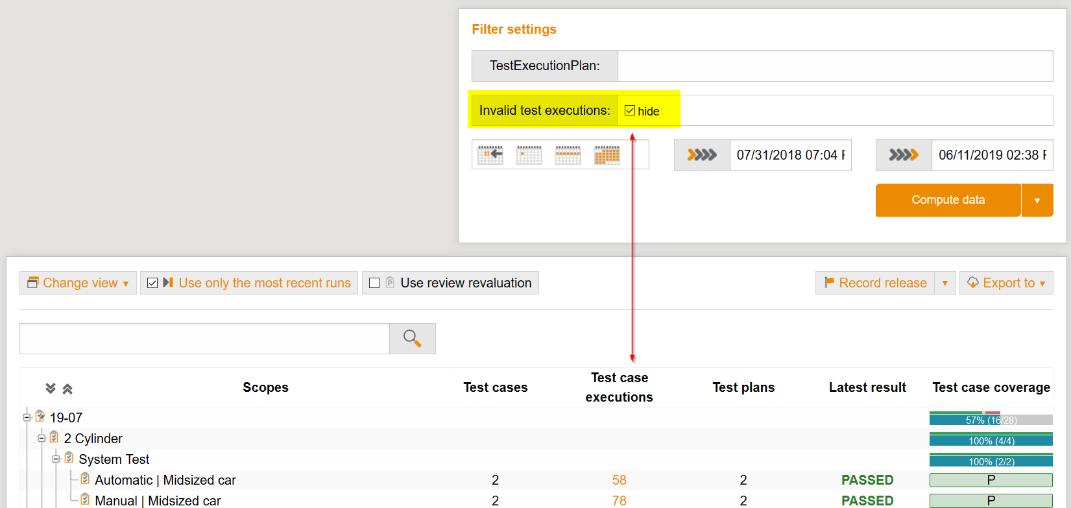Image resolution: width=1071 pixels, height=508 pixels.
Task: Select the fully orange-filled calendar icon
Action: coord(607,155)
